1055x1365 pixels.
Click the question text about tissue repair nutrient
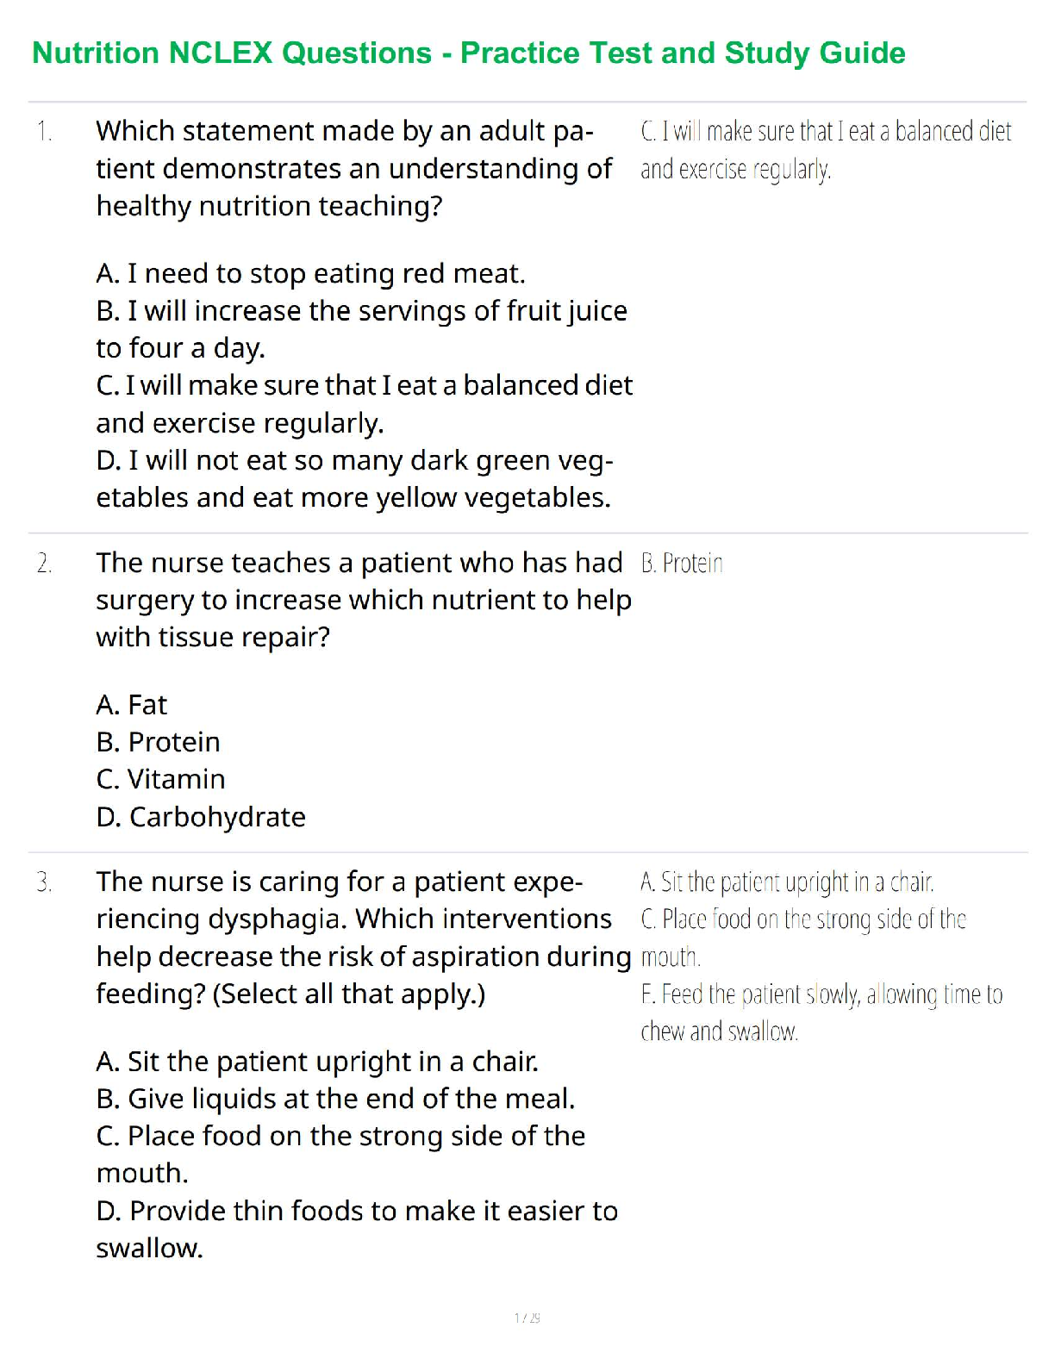pos(363,600)
